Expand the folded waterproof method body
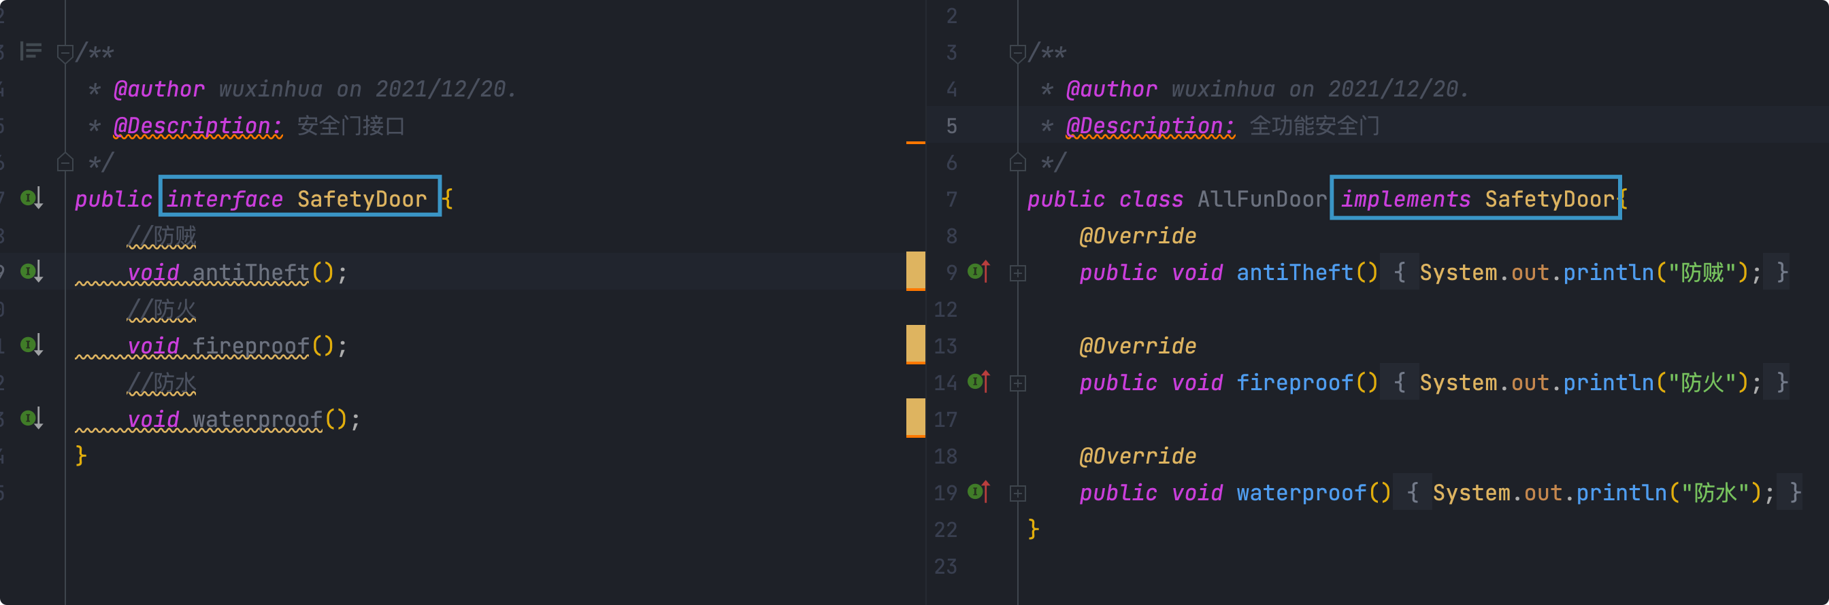The width and height of the screenshot is (1829, 605). 1017,493
